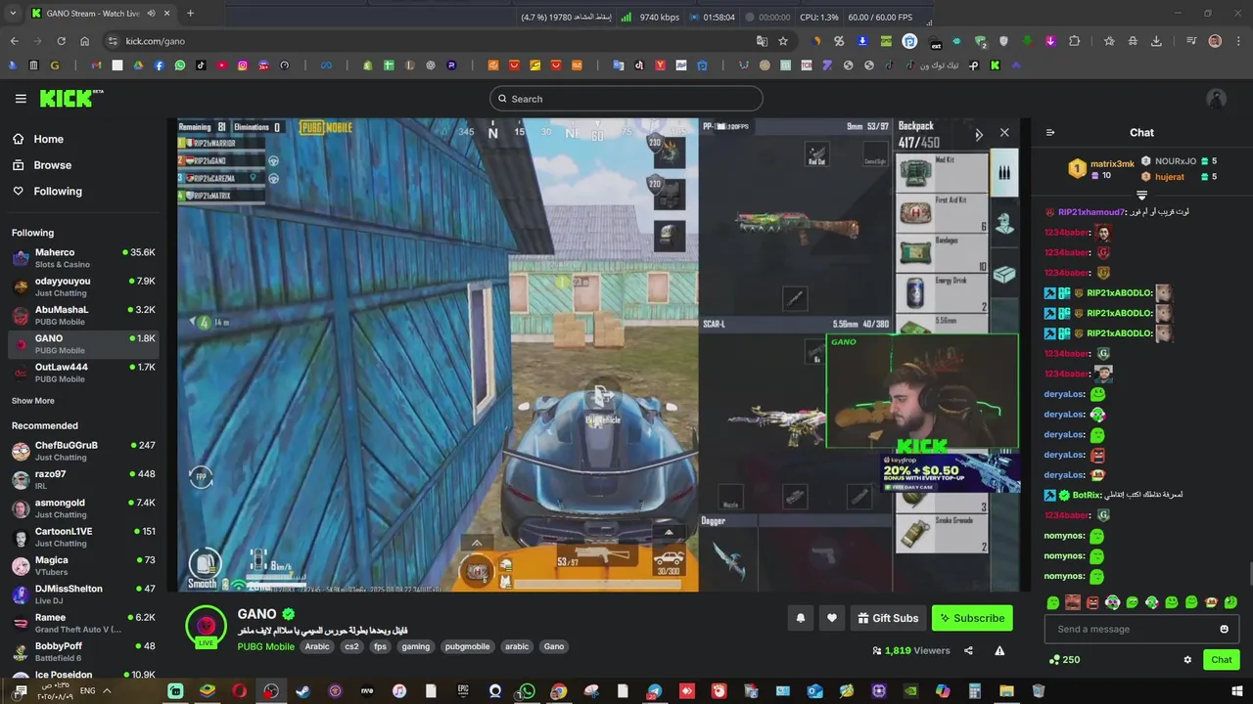Screen dimensions: 1253x704
Task: Open the tab search dropdown arrow
Action: [13, 14]
